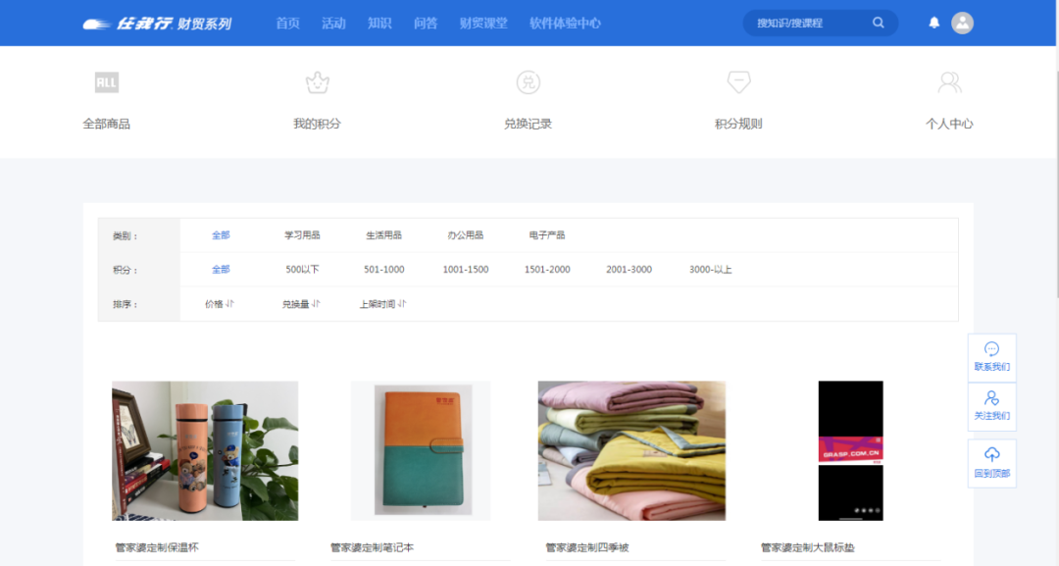Sort products by 兑换量
The image size is (1059, 566).
coord(300,304)
